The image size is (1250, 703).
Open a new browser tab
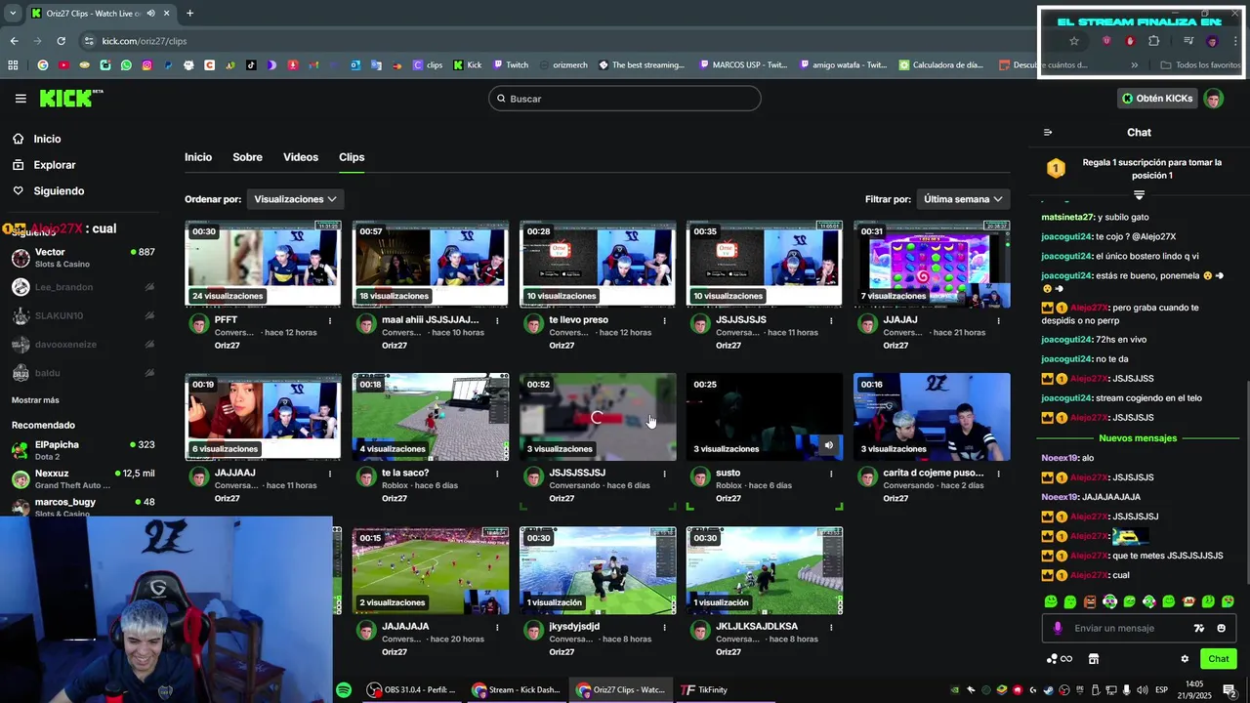pos(189,13)
